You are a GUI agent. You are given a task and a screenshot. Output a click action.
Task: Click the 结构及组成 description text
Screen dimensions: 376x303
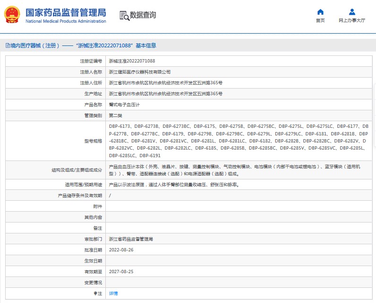pos(234,170)
